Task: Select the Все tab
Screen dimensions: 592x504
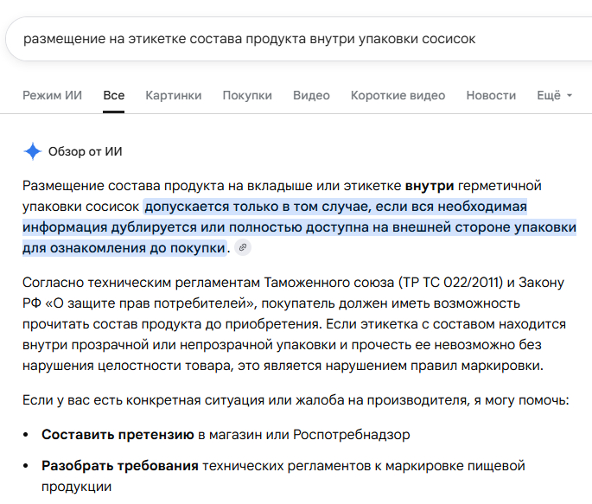Action: point(113,95)
